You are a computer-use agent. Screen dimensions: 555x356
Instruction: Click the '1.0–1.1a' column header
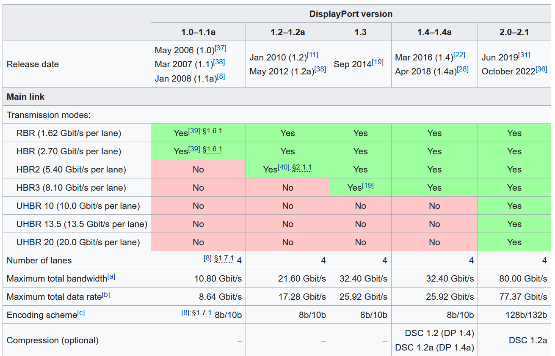[199, 32]
